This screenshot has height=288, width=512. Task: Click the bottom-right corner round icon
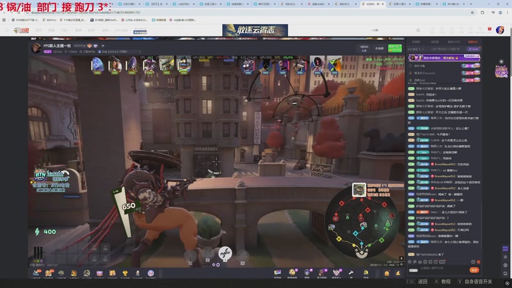(x=507, y=284)
